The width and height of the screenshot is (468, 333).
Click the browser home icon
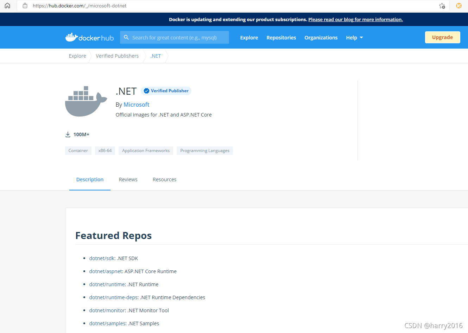pos(7,6)
